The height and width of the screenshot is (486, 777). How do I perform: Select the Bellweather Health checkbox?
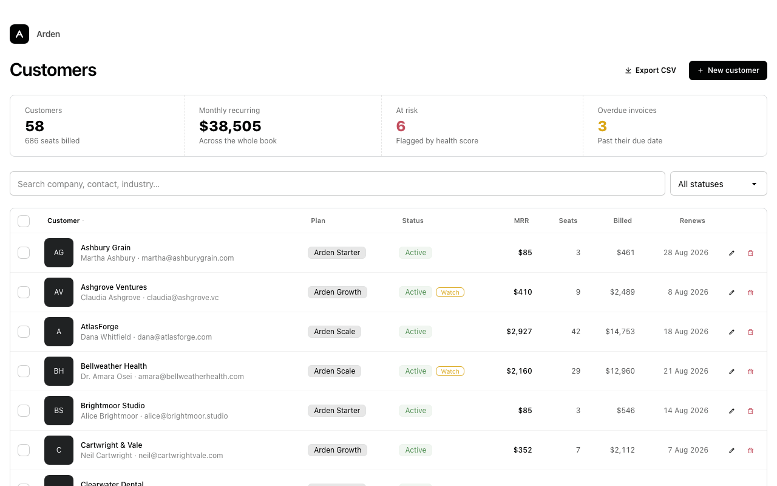tap(24, 371)
